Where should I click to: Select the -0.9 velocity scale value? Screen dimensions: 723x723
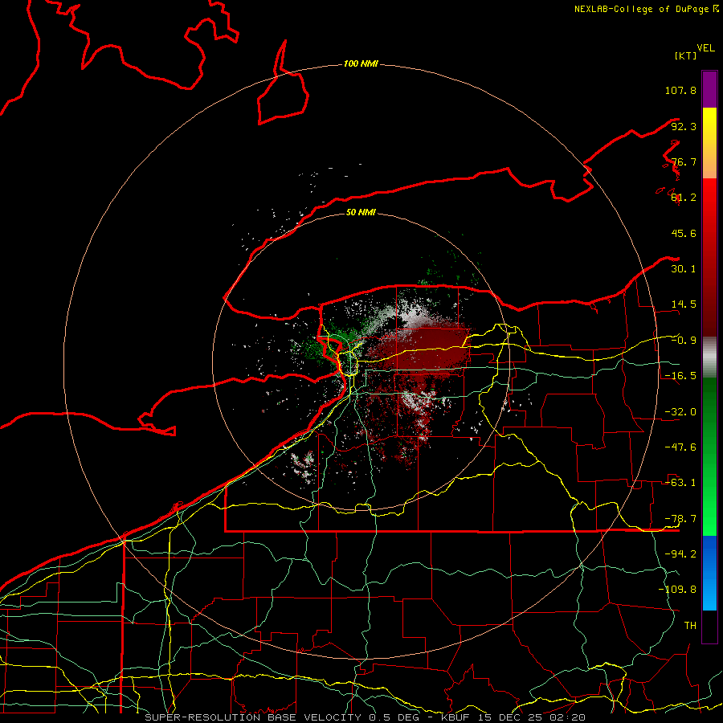[x=684, y=341]
